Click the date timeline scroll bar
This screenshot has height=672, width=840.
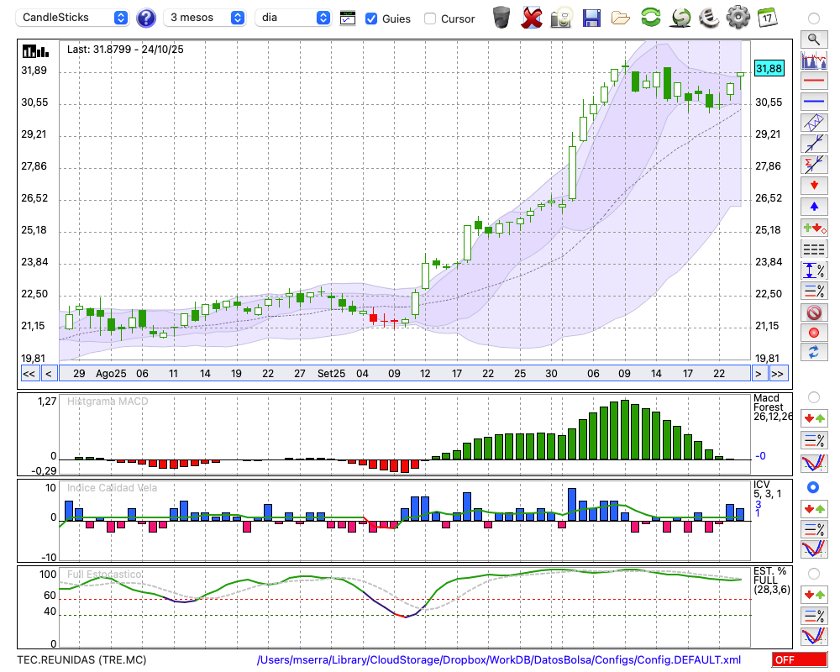tap(403, 374)
